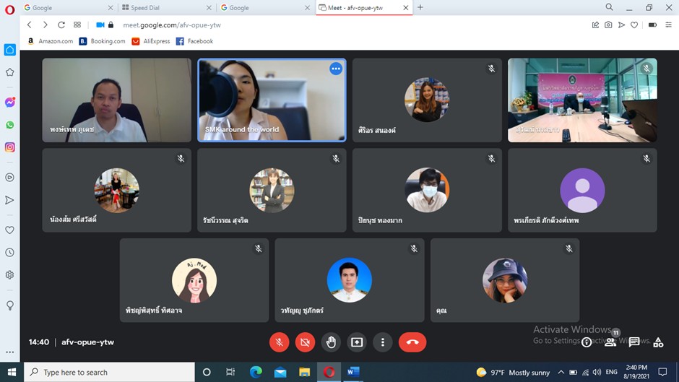
Task: Open the chat with everyone panel
Action: click(634, 342)
